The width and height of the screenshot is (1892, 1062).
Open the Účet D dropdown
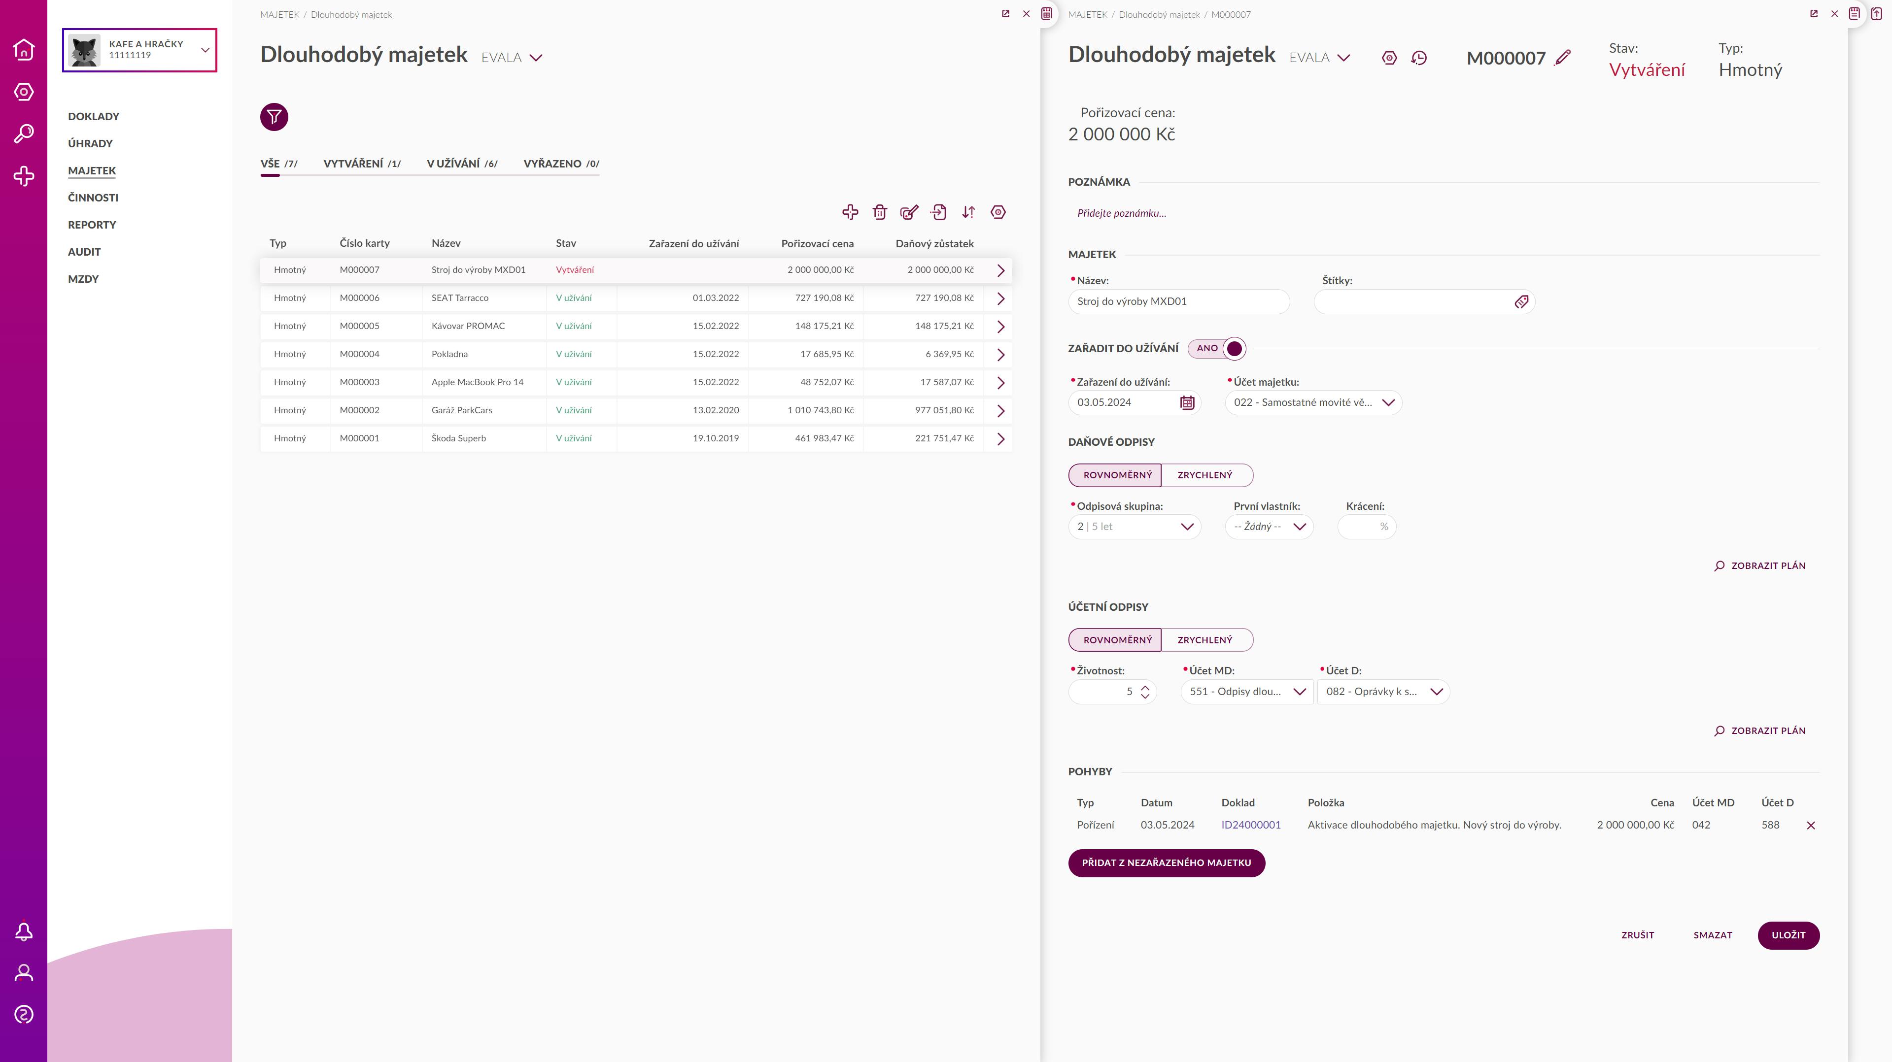[x=1383, y=692]
